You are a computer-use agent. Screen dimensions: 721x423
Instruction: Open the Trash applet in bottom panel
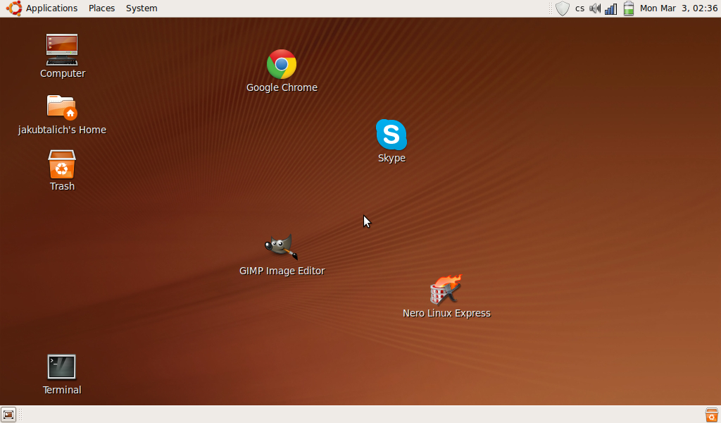coord(711,415)
